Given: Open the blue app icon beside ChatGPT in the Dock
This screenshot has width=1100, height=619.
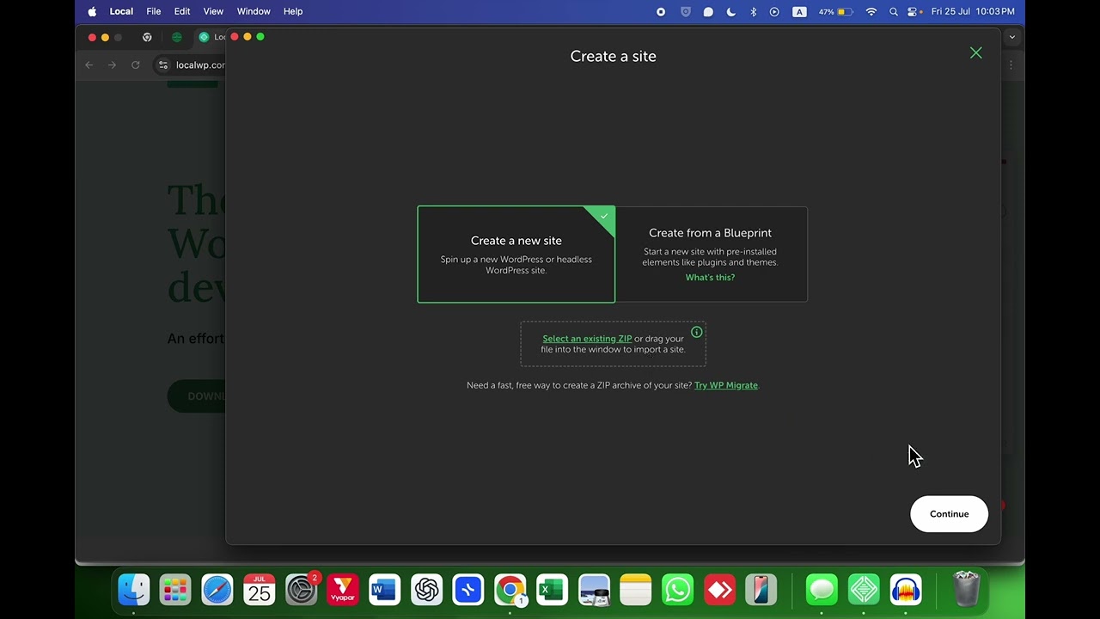Looking at the screenshot, I should coord(468,590).
